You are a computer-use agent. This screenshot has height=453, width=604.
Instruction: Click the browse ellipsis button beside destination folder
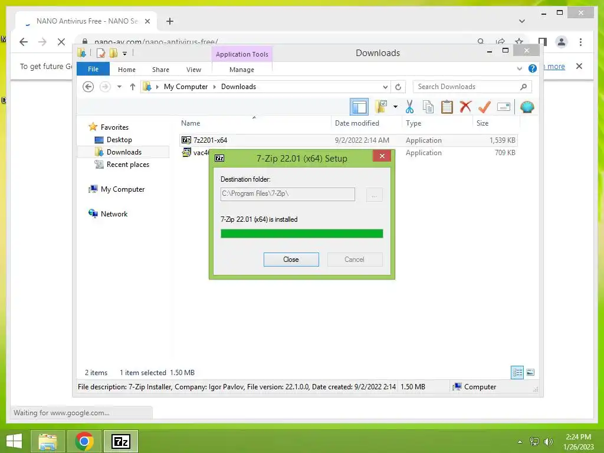(x=374, y=195)
